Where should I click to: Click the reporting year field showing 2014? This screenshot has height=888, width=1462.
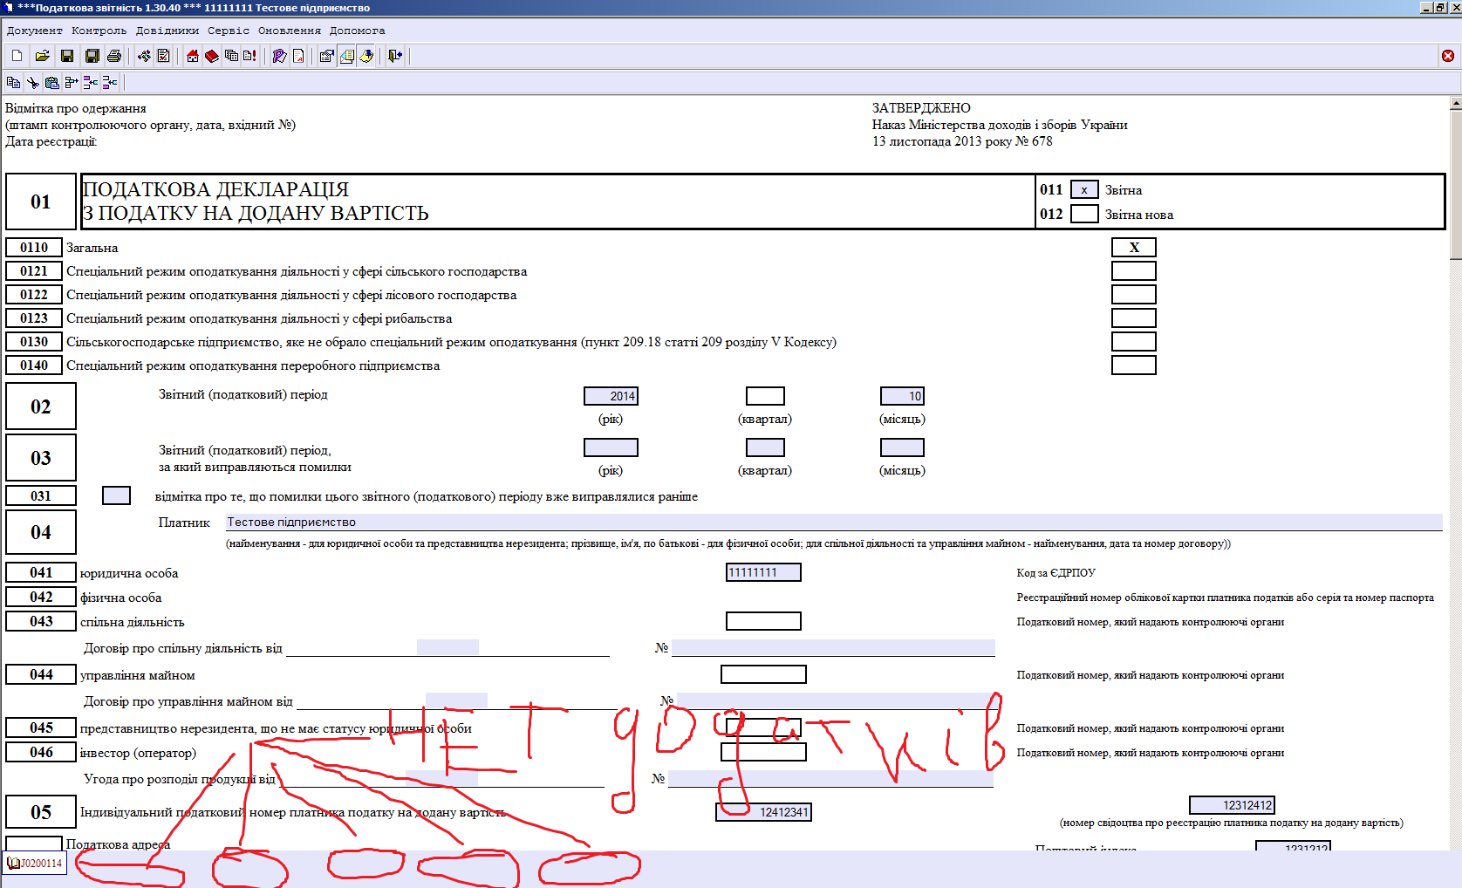611,396
